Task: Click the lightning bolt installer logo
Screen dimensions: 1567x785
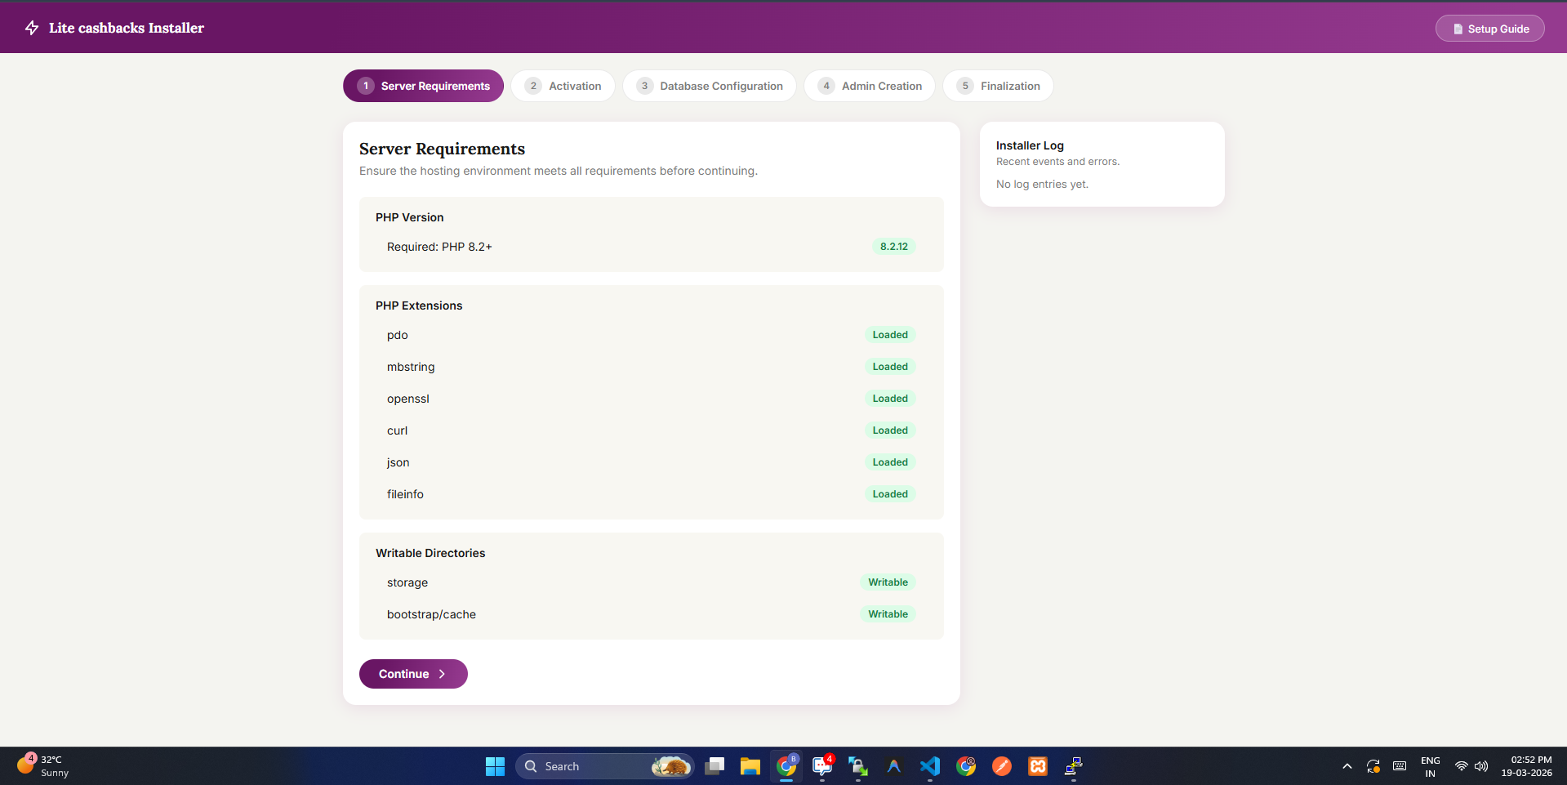Action: tap(32, 28)
